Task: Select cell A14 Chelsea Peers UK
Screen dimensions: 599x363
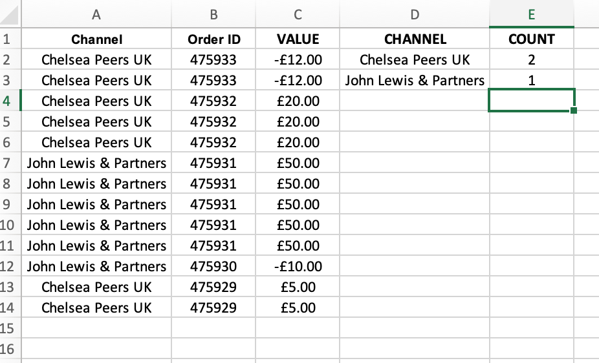Action: click(96, 307)
